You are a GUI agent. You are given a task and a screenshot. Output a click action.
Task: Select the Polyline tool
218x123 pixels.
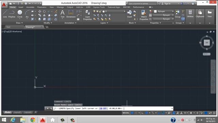[12, 14]
